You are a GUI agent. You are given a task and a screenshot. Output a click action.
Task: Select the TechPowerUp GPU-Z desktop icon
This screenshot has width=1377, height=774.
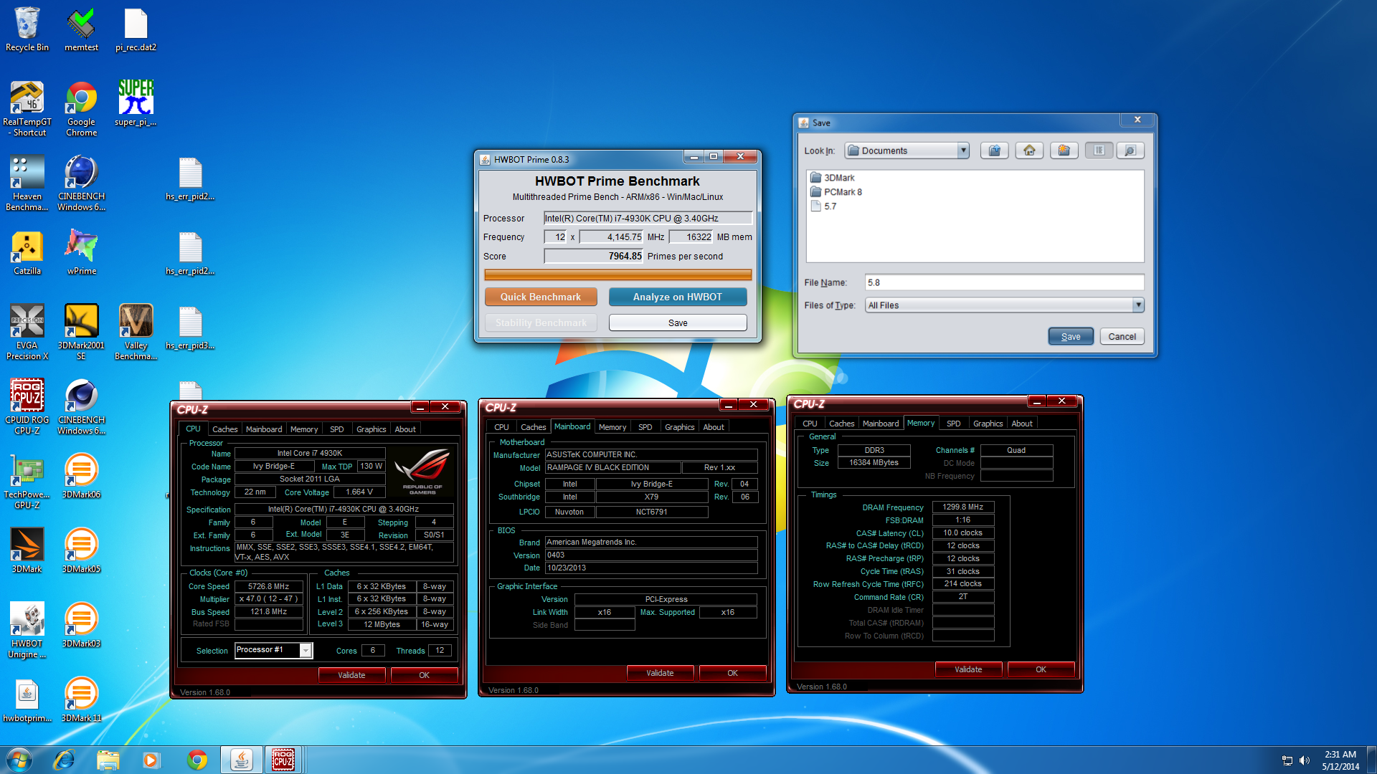tap(27, 482)
